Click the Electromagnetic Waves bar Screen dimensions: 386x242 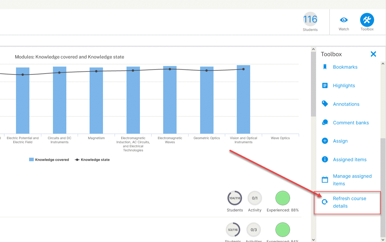[x=170, y=100]
